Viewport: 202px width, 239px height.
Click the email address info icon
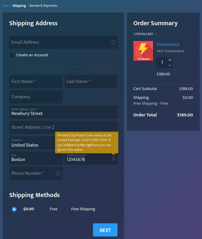pyautogui.click(x=113, y=42)
